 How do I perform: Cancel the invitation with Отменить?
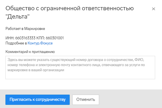click(86, 100)
